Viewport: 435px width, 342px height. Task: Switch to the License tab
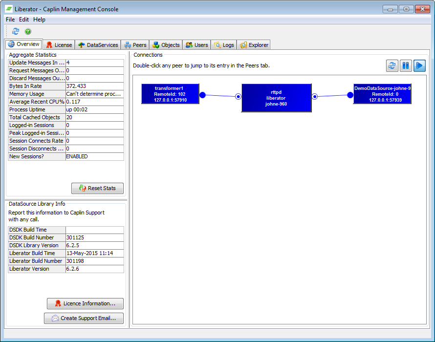(59, 45)
